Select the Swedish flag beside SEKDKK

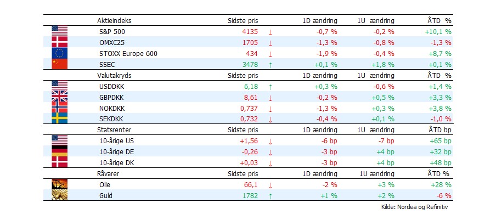pyautogui.click(x=59, y=118)
